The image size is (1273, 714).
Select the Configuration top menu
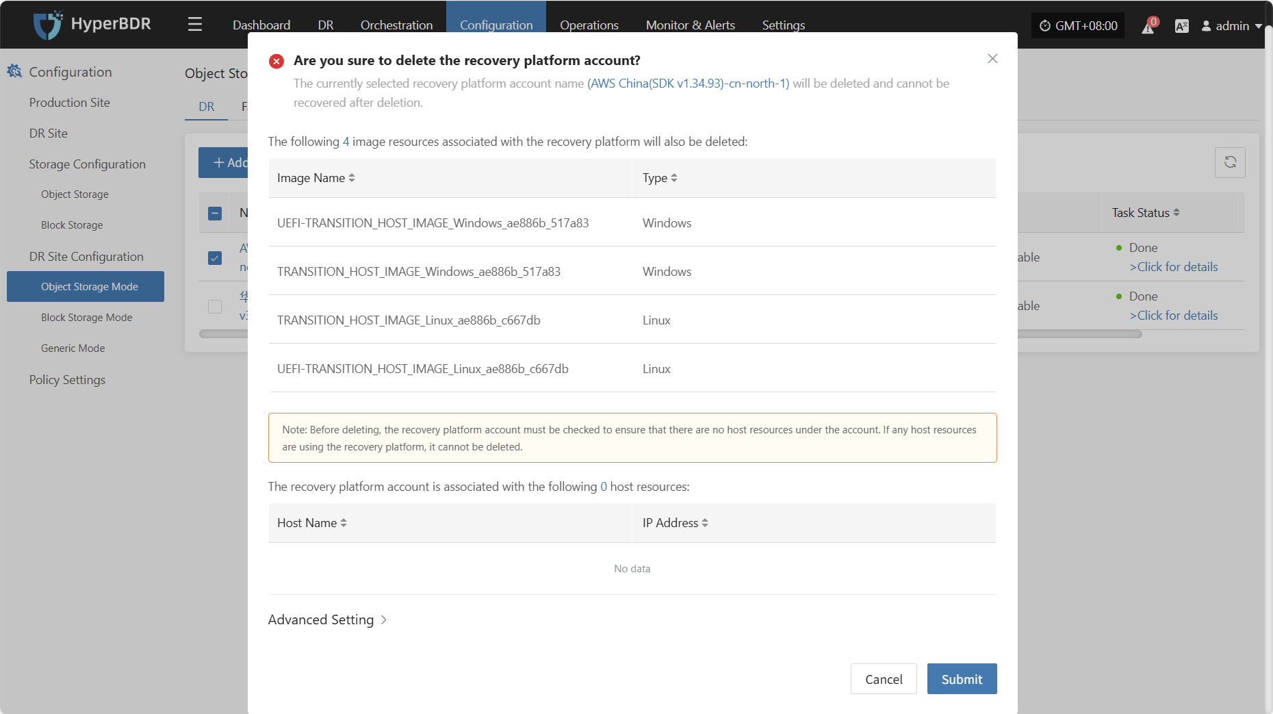coord(496,25)
